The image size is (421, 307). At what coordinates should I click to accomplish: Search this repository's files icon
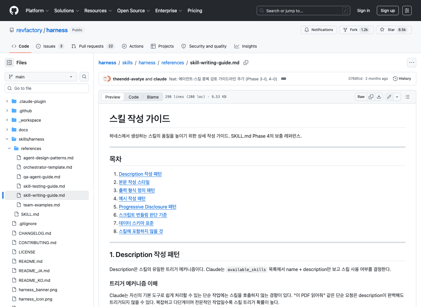pyautogui.click(x=84, y=77)
